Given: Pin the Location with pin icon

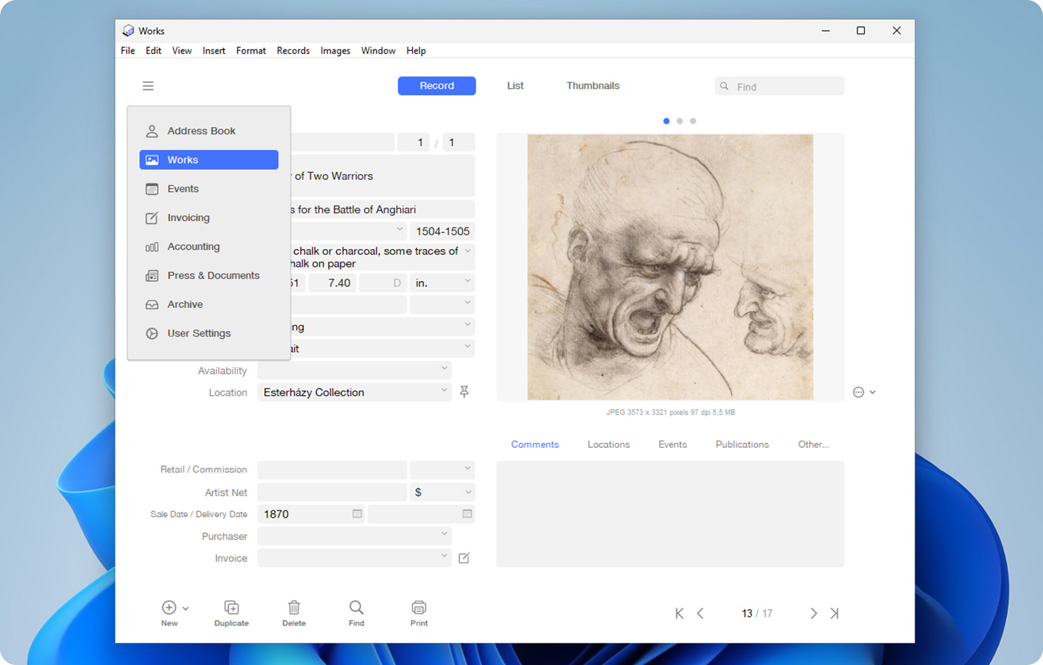Looking at the screenshot, I should tap(464, 392).
